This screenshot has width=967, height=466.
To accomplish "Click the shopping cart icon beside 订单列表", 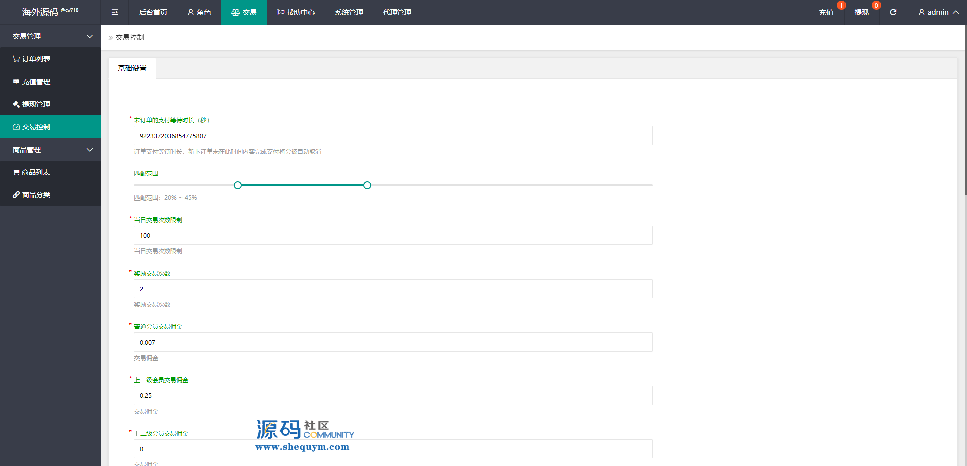I will (x=16, y=59).
